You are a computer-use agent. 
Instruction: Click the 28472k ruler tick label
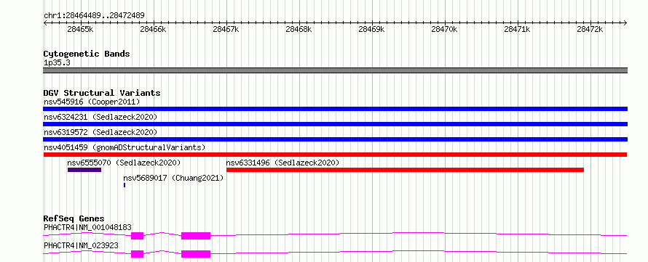590,29
